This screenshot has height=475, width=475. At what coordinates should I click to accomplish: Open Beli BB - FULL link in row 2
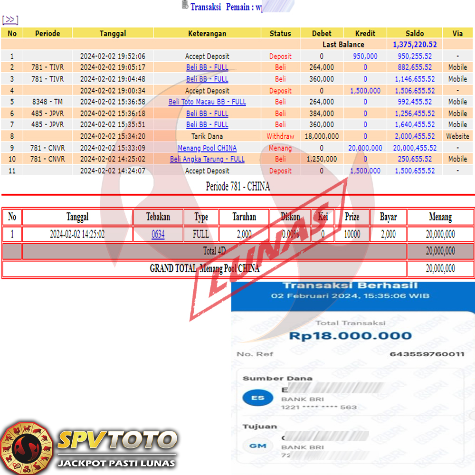click(207, 67)
